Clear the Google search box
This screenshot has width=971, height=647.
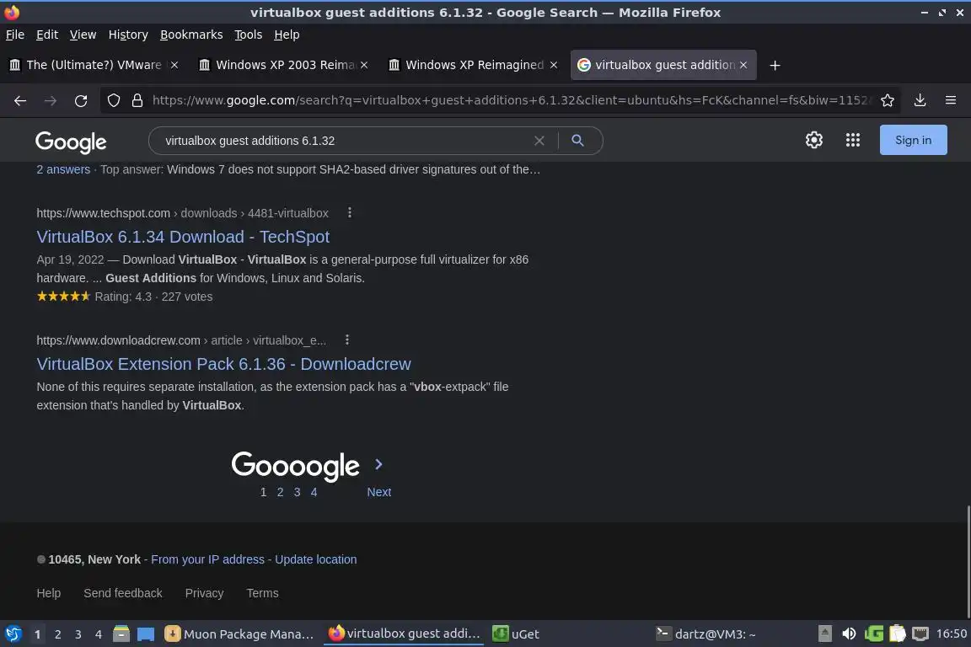click(x=539, y=141)
